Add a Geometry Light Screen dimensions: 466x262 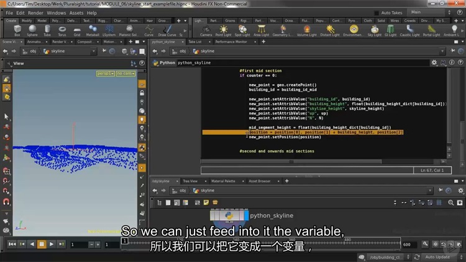pyautogui.click(x=283, y=30)
